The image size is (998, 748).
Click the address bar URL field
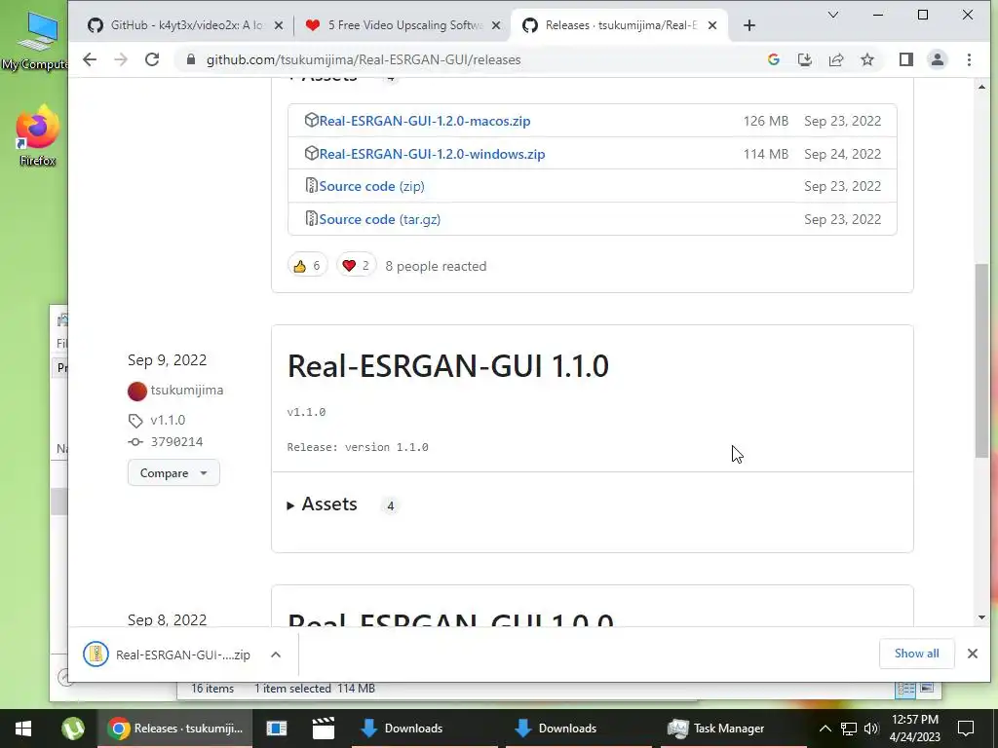[364, 59]
